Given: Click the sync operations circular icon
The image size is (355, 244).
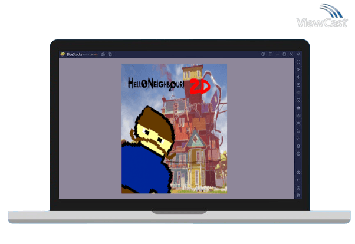Looking at the screenshot, I should [x=298, y=100].
